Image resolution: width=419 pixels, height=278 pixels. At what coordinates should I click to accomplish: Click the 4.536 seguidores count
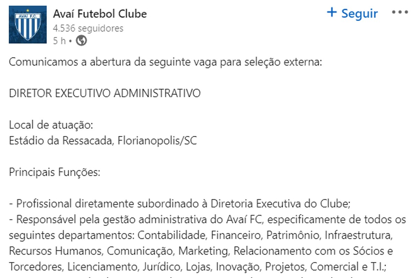(x=88, y=28)
